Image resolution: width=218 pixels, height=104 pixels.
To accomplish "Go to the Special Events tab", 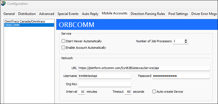I will coord(68,14).
